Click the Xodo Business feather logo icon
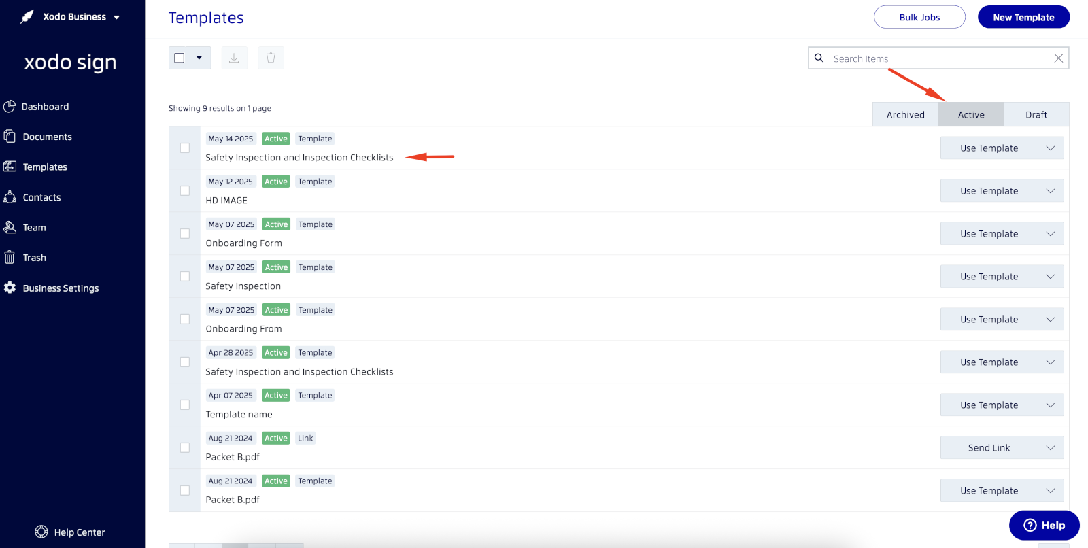This screenshot has height=548, width=1088. [x=27, y=17]
